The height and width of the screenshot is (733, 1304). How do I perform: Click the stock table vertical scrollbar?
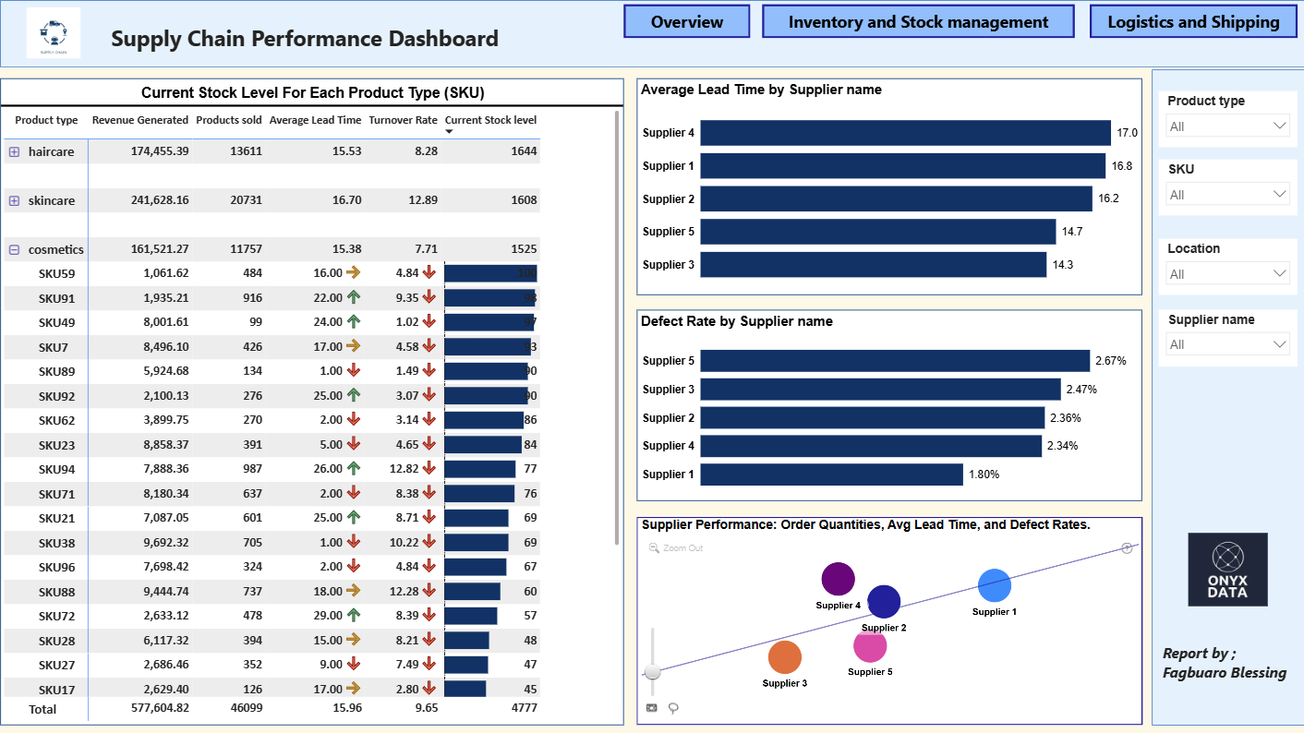point(617,327)
